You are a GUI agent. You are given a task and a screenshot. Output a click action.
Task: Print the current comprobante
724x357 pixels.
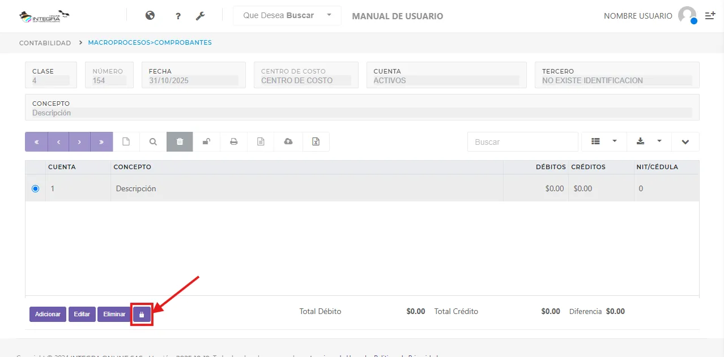(x=233, y=141)
